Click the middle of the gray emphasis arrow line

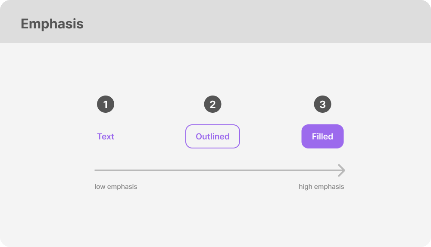(219, 170)
